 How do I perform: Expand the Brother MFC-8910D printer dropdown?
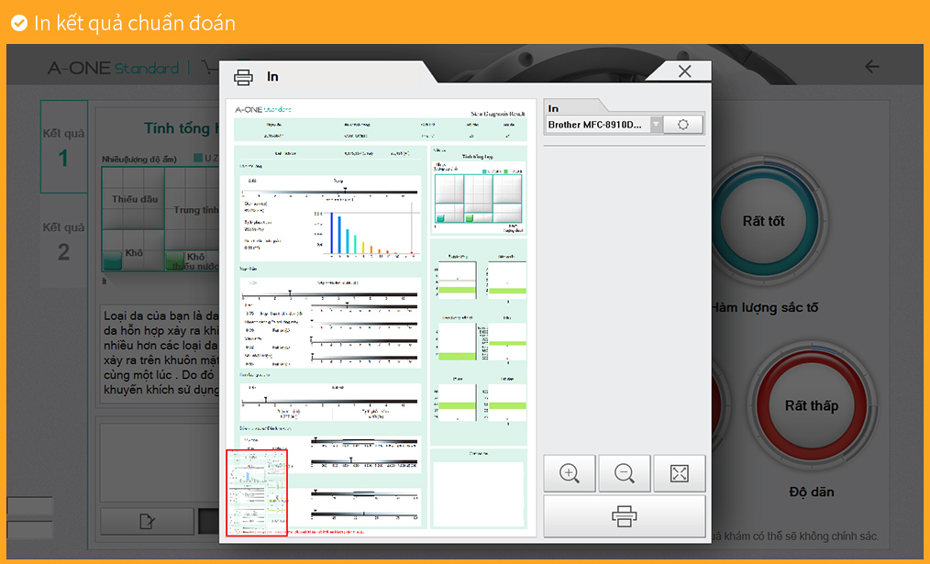[656, 125]
